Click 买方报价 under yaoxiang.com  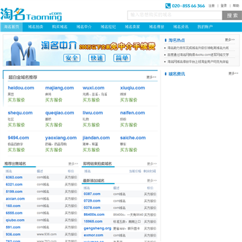tap(54, 150)
